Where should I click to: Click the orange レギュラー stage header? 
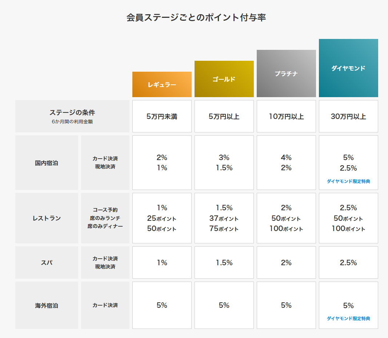(x=162, y=84)
